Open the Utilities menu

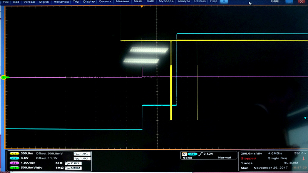tap(200, 2)
